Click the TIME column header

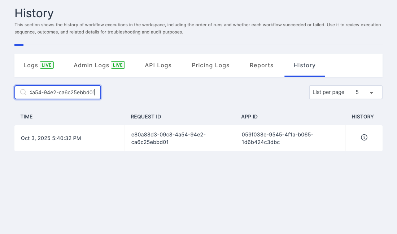[x=27, y=117]
